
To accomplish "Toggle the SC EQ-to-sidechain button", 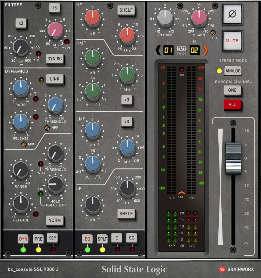I will 132,238.
